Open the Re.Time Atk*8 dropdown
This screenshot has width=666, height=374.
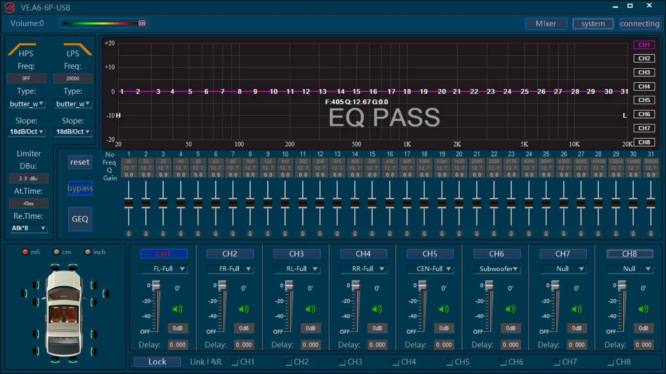coord(28,228)
